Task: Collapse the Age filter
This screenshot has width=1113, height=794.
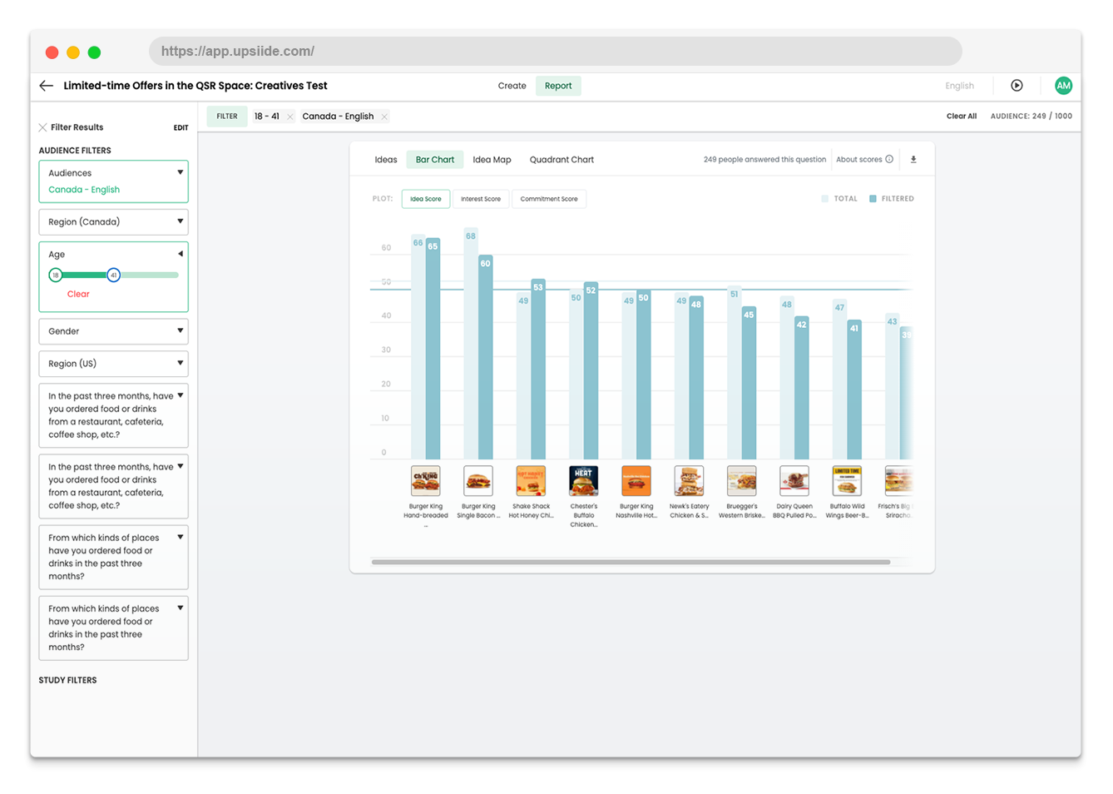Action: click(x=180, y=254)
